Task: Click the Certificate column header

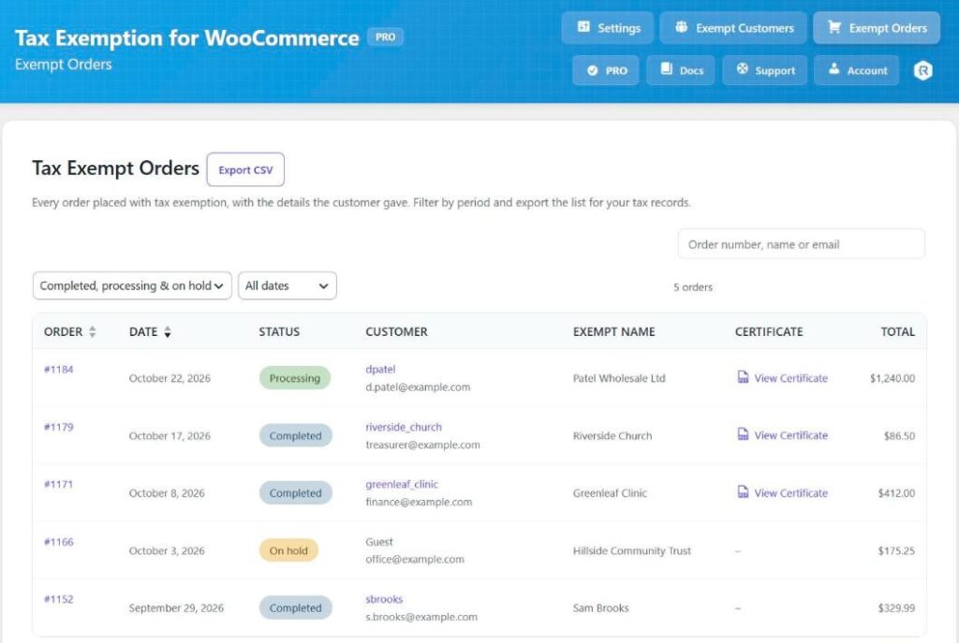Action: tap(769, 332)
